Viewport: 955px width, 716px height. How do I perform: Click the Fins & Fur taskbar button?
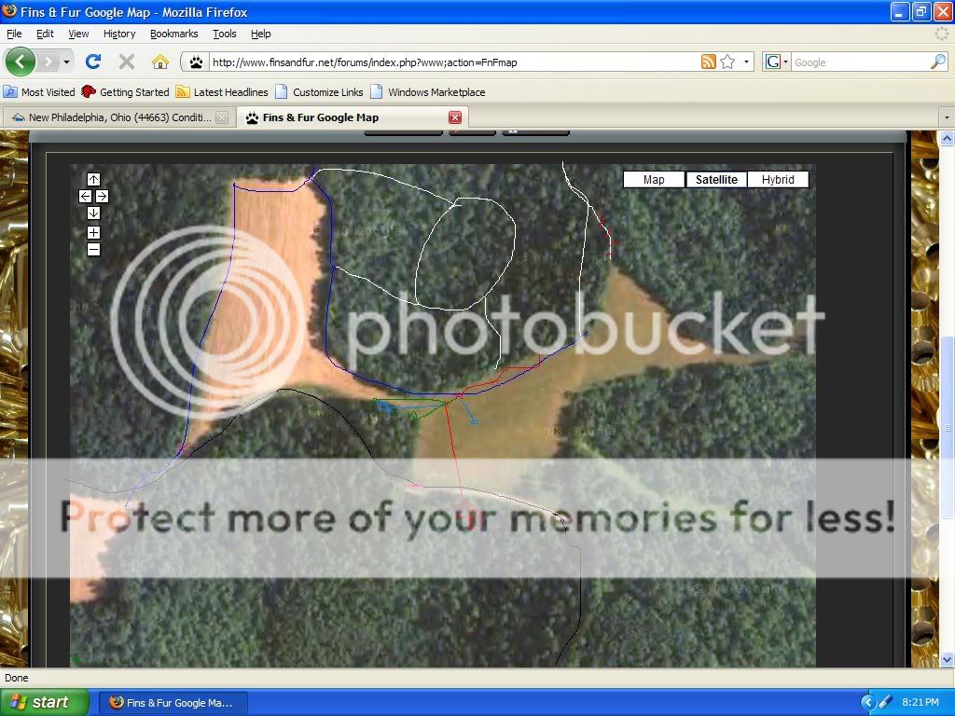(173, 703)
